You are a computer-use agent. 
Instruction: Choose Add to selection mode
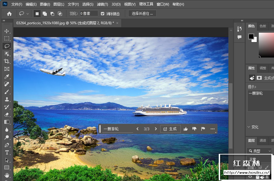[45, 14]
